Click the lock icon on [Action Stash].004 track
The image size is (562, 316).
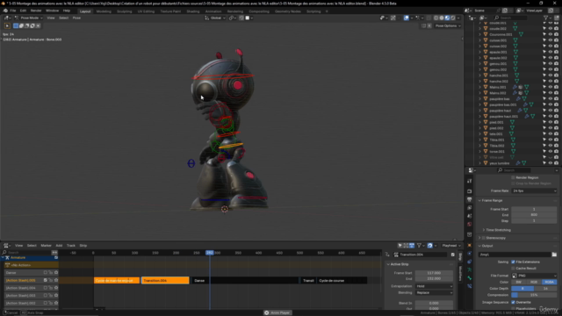coord(51,288)
